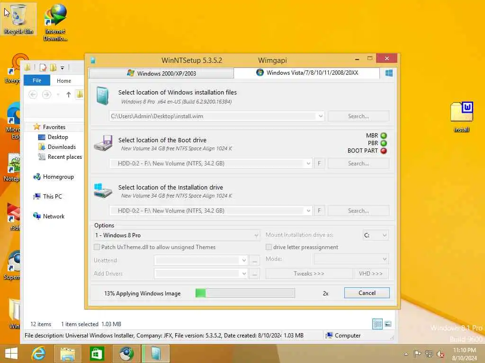Click the red BOOT PART status indicator
The width and height of the screenshot is (485, 363).
(384, 151)
